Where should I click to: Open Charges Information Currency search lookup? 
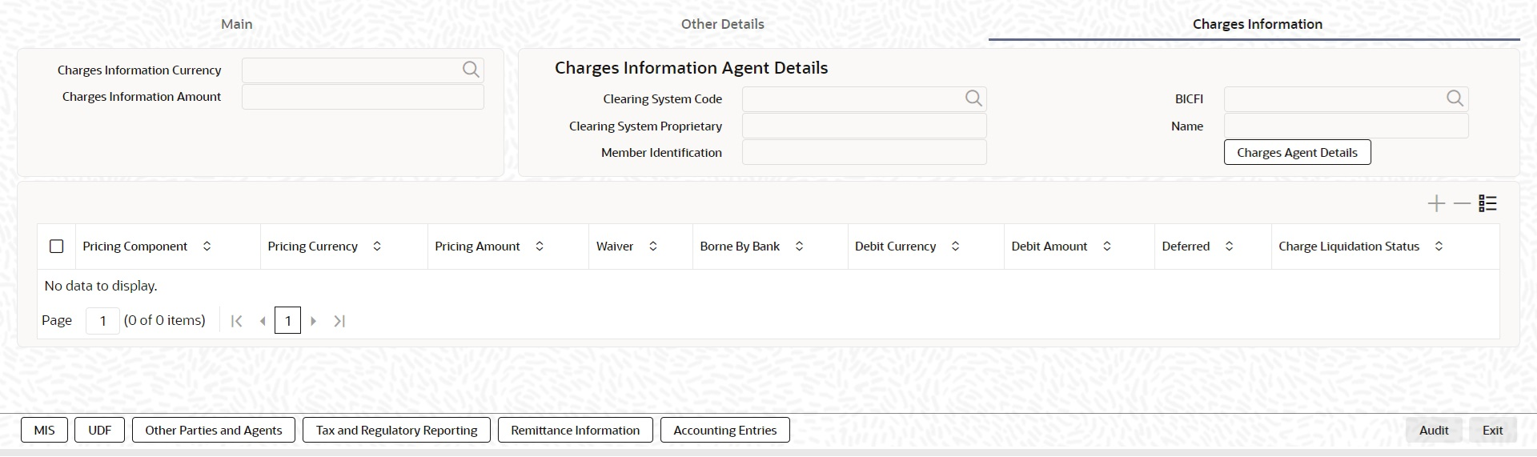point(471,70)
